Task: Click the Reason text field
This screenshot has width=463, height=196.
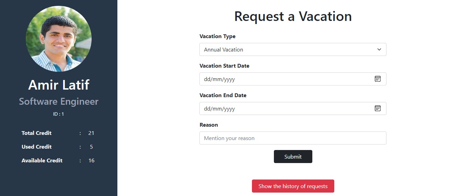Action: tap(292, 138)
